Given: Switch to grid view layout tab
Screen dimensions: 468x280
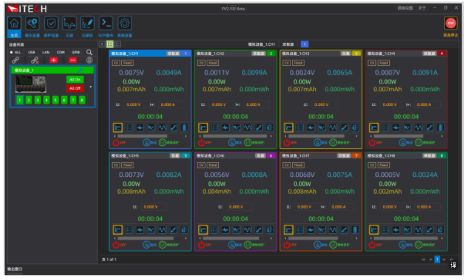Looking at the screenshot, I should click(109, 45).
